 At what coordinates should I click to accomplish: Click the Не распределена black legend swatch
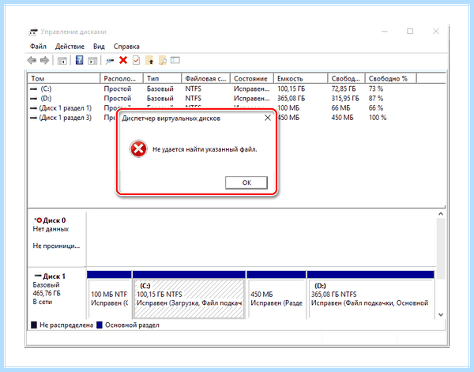[x=34, y=325]
